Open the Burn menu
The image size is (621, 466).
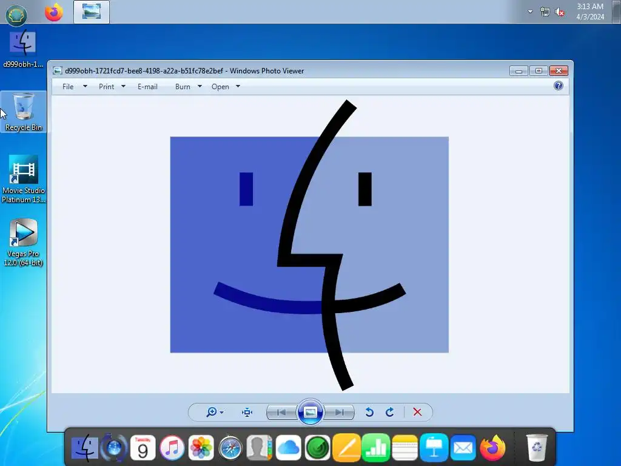tap(183, 87)
